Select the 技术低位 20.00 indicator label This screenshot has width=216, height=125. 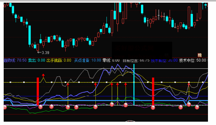[164, 60]
